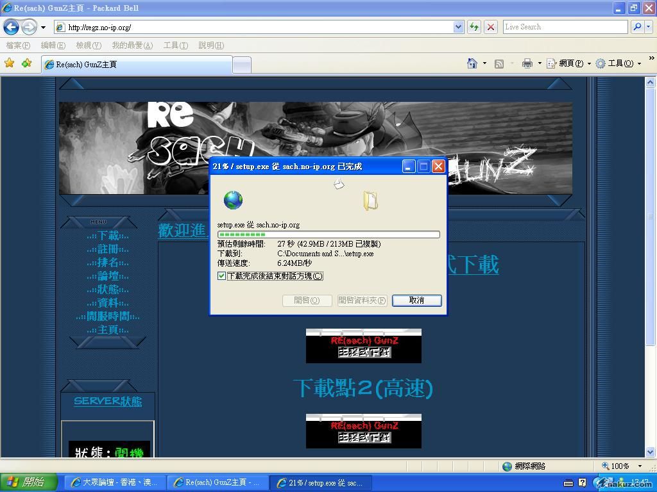Uncheck 下載完成後結束對話方塊 checkbox
The height and width of the screenshot is (492, 657).
pos(221,276)
